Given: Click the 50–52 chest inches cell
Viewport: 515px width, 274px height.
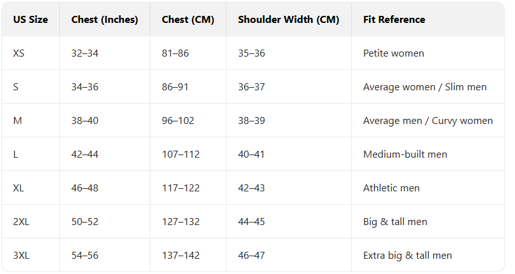Looking at the screenshot, I should [x=85, y=222].
